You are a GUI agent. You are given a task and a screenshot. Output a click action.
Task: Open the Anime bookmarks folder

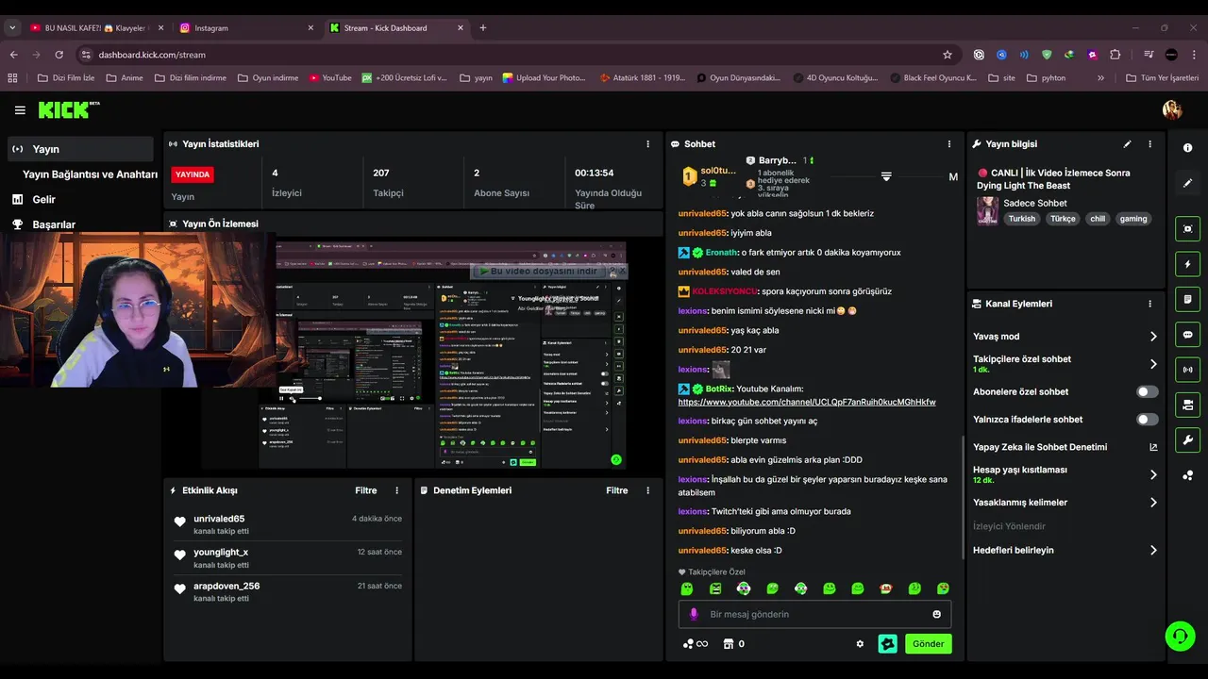coord(125,78)
